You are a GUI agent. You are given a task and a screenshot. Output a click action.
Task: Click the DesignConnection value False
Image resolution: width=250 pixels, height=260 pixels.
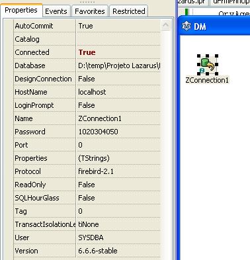pyautogui.click(x=87, y=79)
